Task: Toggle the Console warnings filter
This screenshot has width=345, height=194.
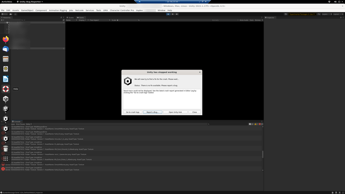Action: coord(256,124)
